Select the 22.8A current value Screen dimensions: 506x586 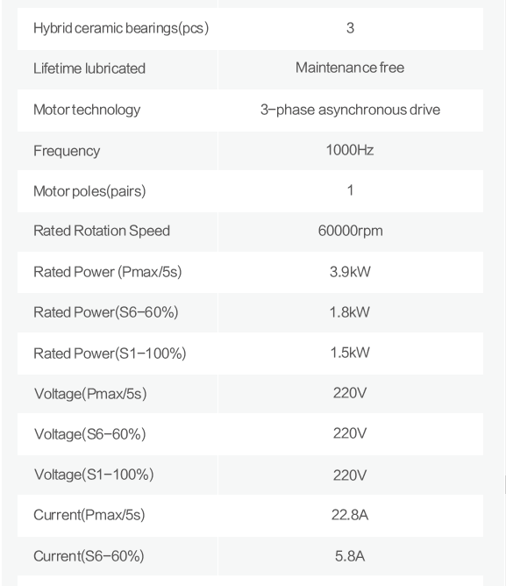[x=350, y=515]
